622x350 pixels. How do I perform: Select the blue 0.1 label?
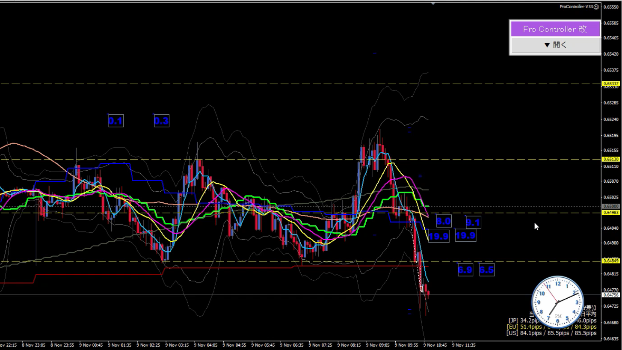[116, 121]
